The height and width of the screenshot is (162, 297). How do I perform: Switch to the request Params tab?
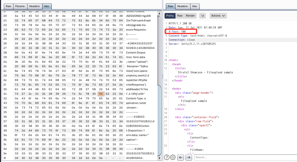pyautogui.click(x=20, y=6)
